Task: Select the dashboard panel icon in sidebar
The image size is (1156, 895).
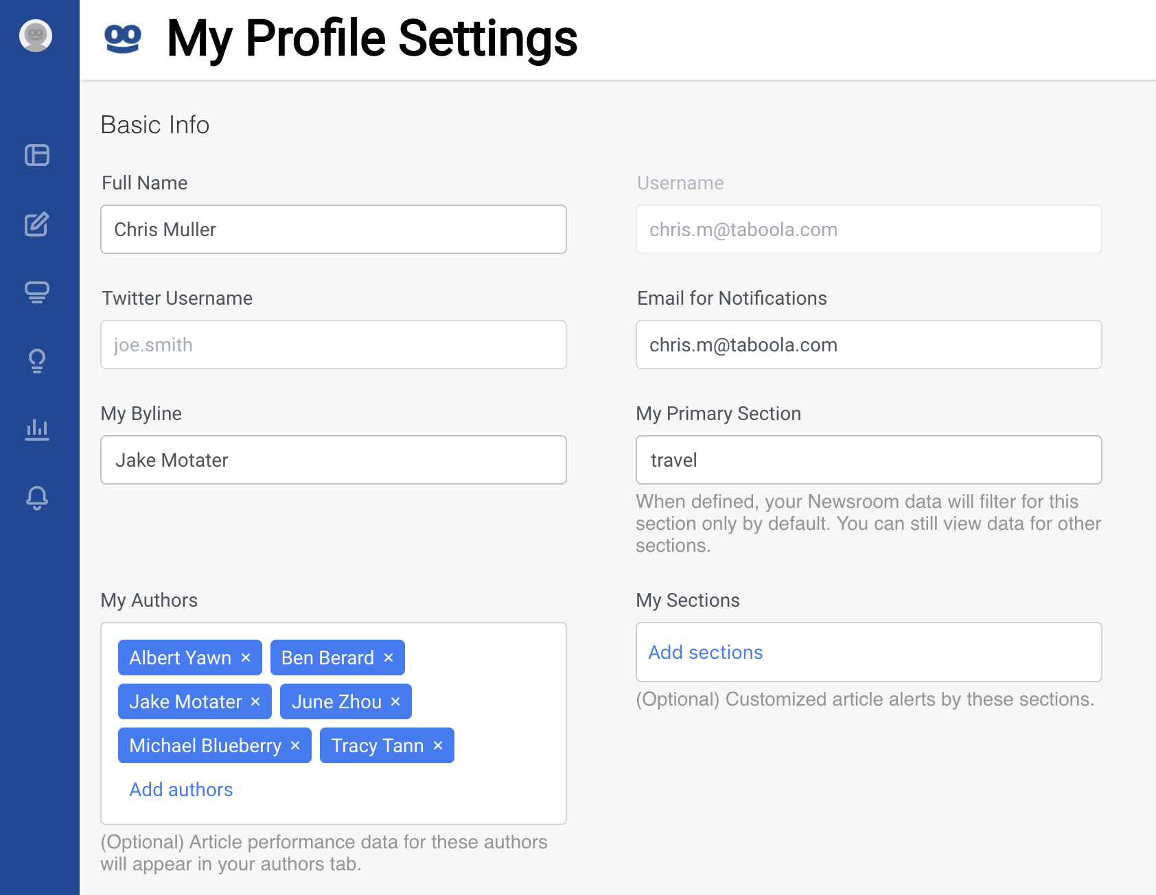Action: click(37, 156)
